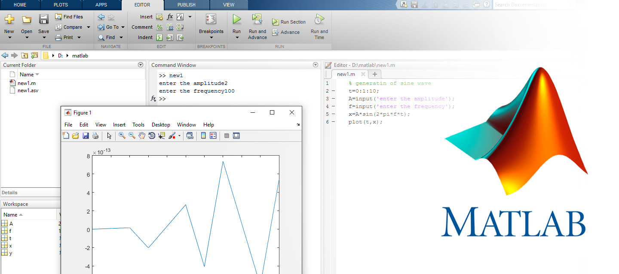Click the Run and Time icon

(x=319, y=19)
